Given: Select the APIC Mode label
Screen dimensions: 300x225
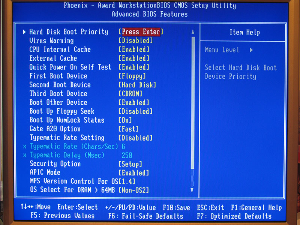Looking at the screenshot, I should pyautogui.click(x=45, y=172).
